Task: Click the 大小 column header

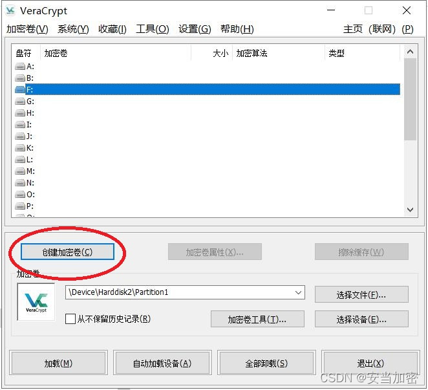Action: (x=212, y=52)
